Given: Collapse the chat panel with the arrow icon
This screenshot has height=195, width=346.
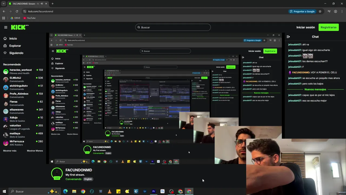Looking at the screenshot, I should click(x=288, y=37).
